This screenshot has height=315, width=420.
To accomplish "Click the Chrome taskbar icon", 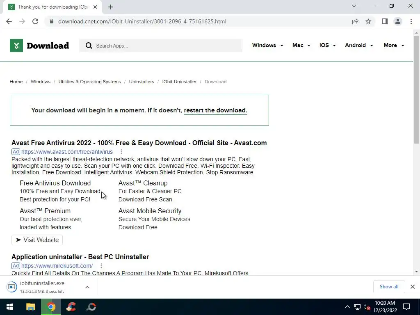I will pos(51,307).
